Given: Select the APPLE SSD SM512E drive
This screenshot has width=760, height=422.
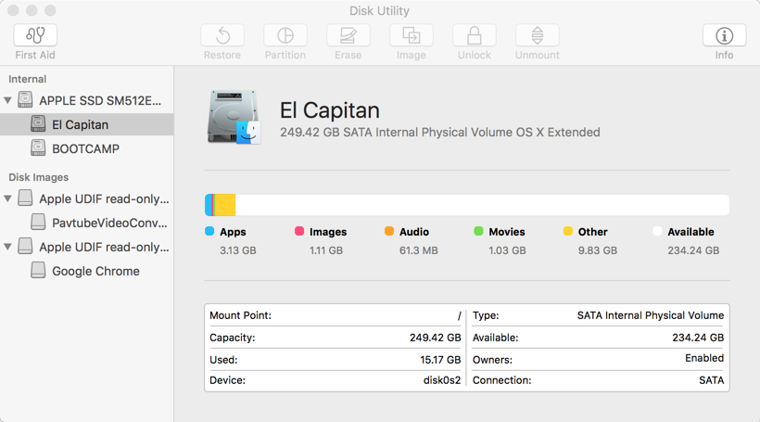Looking at the screenshot, I should click(x=100, y=100).
